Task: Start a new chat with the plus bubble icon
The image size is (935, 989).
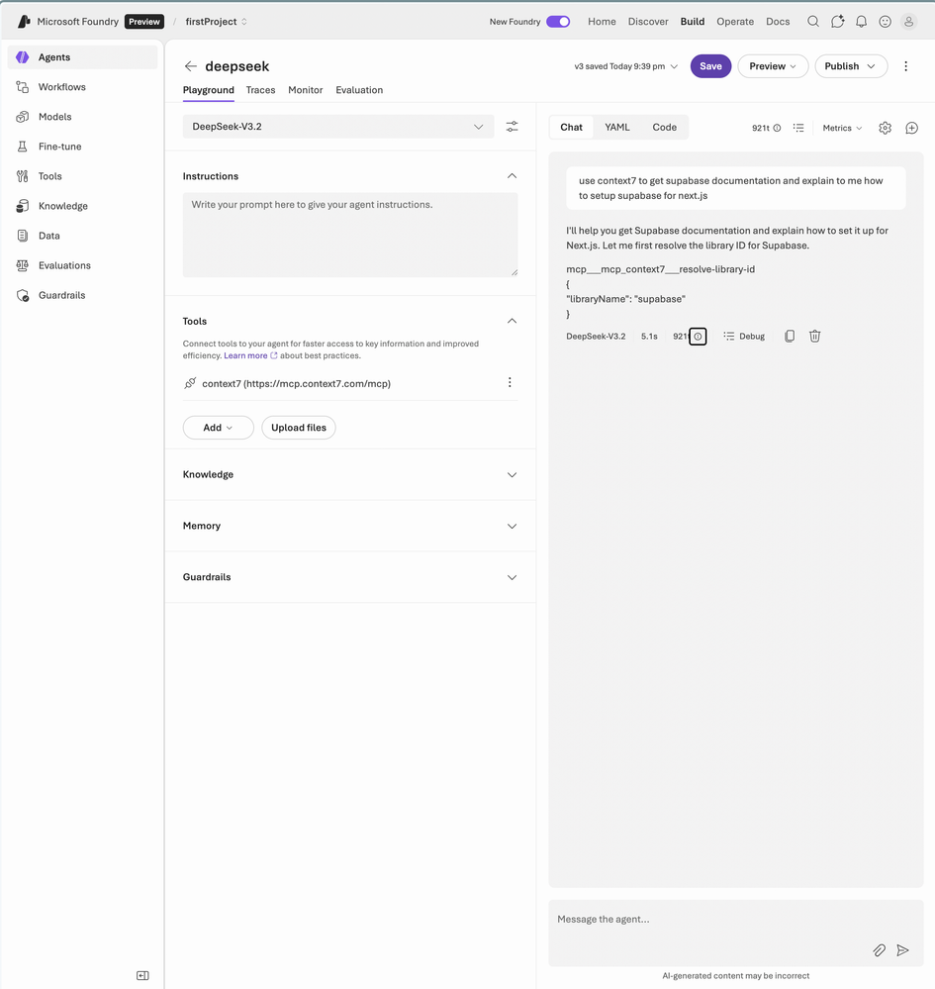Action: (x=911, y=128)
